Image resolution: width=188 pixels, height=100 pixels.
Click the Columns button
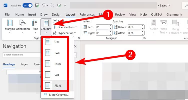[x=46, y=27]
